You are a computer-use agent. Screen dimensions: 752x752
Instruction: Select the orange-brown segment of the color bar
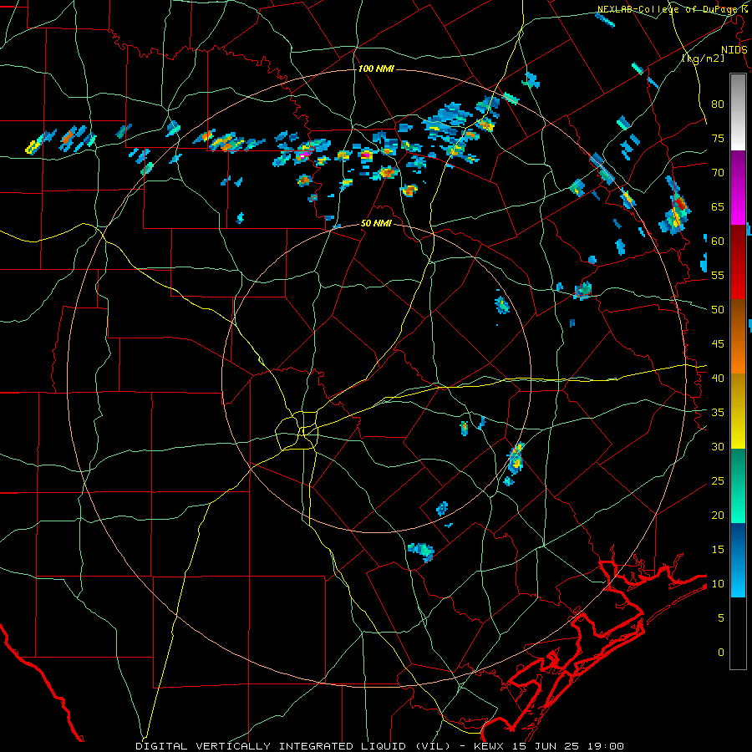(738, 337)
